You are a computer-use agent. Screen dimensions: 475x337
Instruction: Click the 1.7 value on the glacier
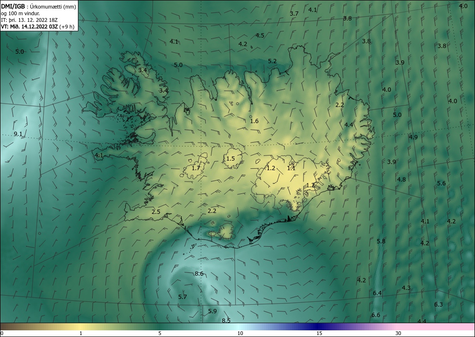coord(196,168)
